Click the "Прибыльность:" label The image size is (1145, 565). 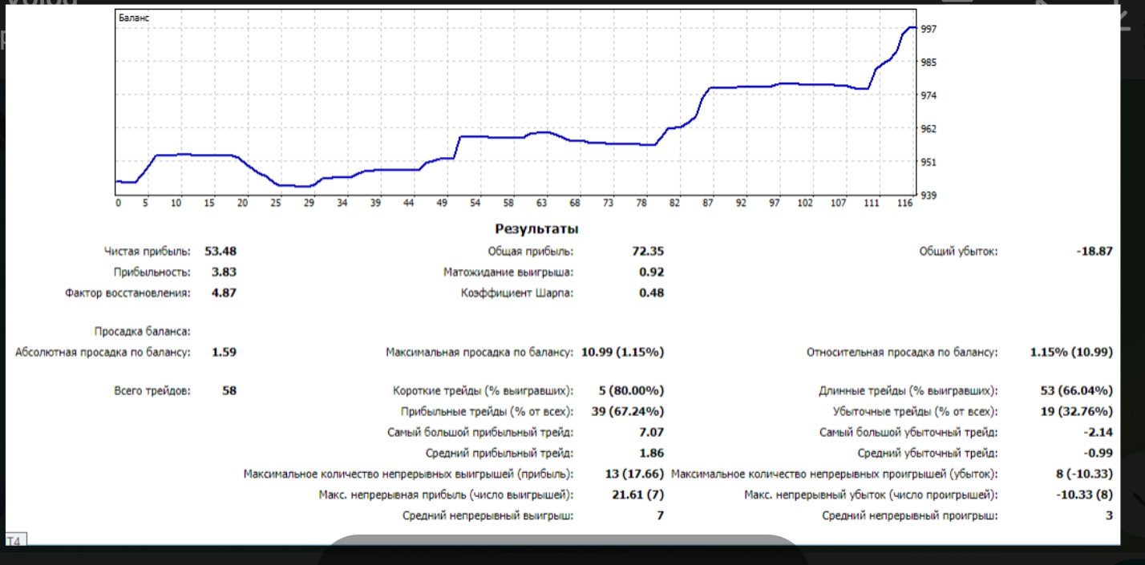[152, 272]
